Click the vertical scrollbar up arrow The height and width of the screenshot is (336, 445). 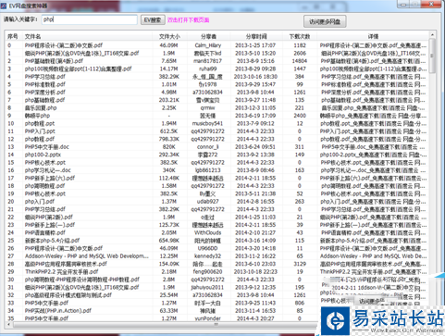[432, 34]
